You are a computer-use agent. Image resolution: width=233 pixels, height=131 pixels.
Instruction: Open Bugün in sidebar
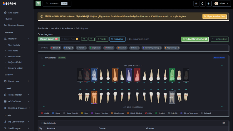(9, 19)
